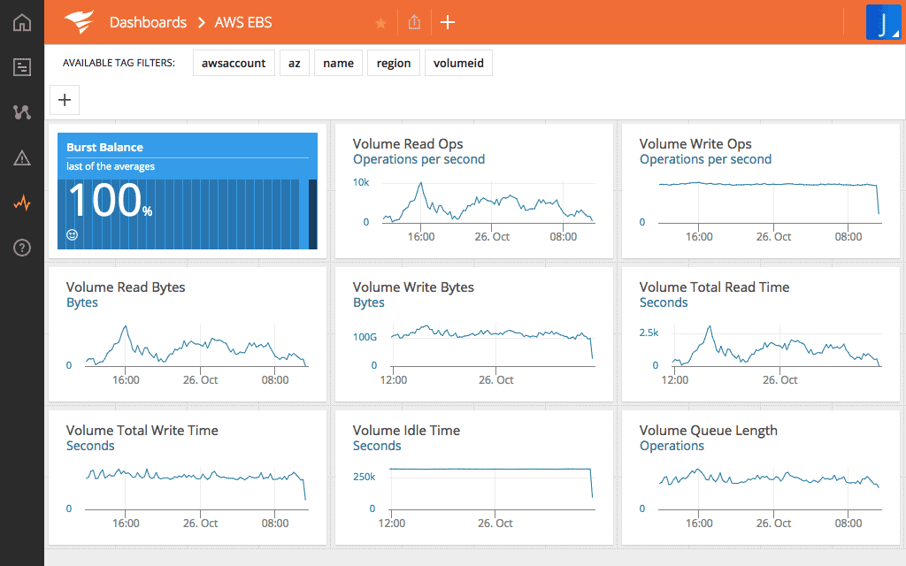Click the breadcrumb chevron separator
The height and width of the screenshot is (566, 906).
(201, 22)
